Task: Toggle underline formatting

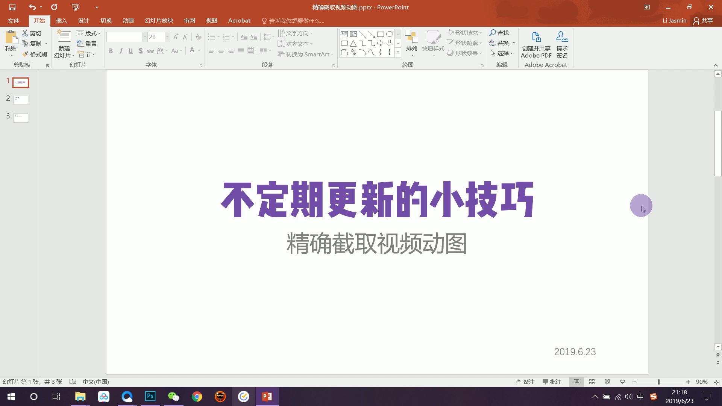Action: tap(130, 51)
